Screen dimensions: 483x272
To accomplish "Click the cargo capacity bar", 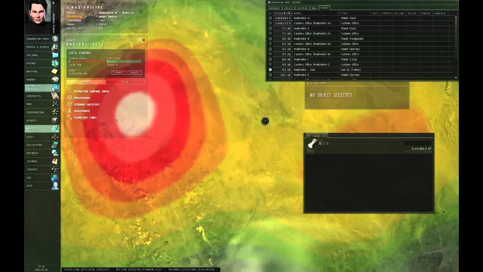I will pyautogui.click(x=418, y=151).
